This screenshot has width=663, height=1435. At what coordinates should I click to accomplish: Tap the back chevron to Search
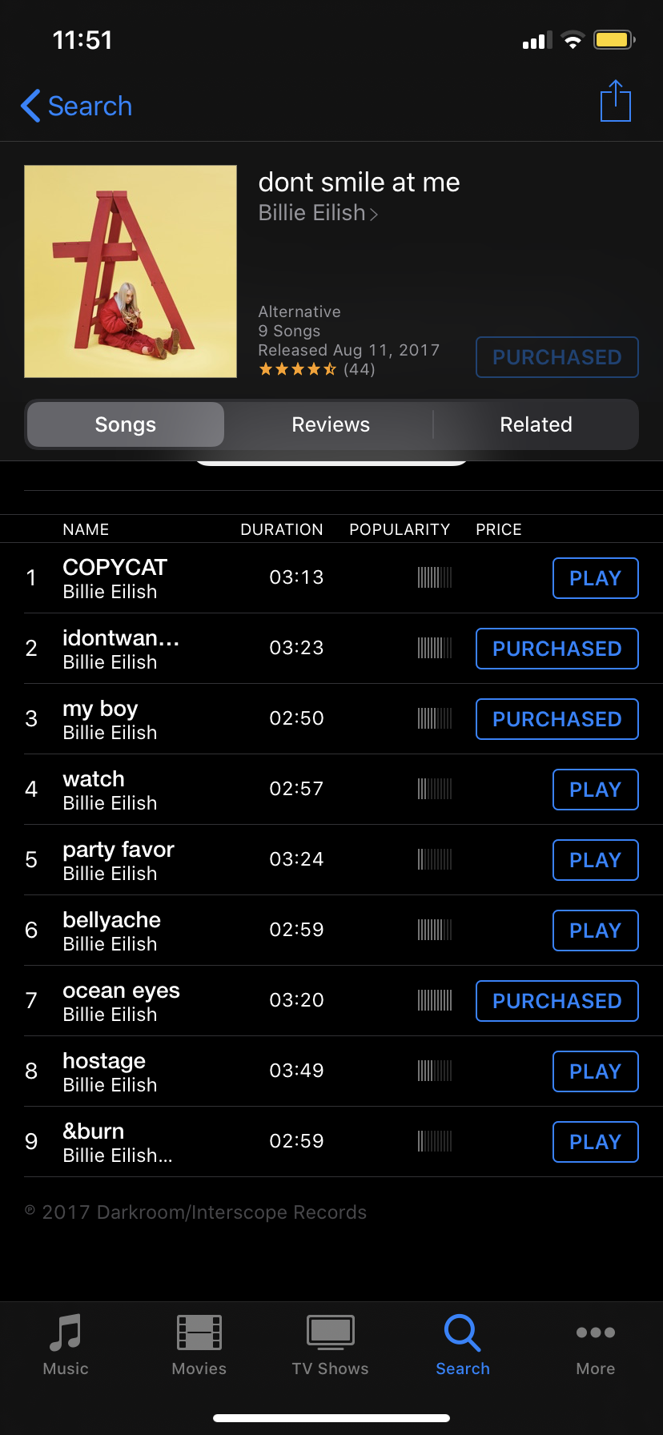(x=31, y=106)
